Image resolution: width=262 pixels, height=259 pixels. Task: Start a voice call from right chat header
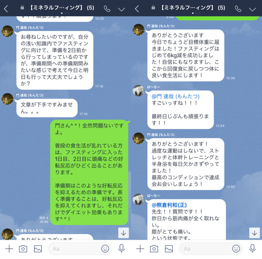238,9
